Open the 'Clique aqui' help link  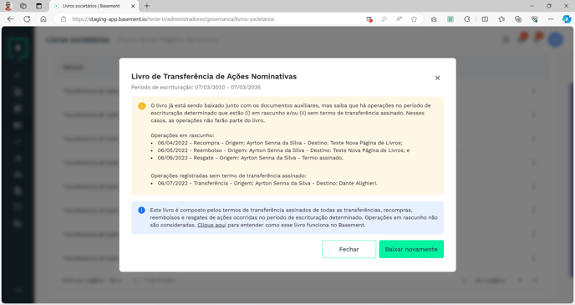pos(211,225)
